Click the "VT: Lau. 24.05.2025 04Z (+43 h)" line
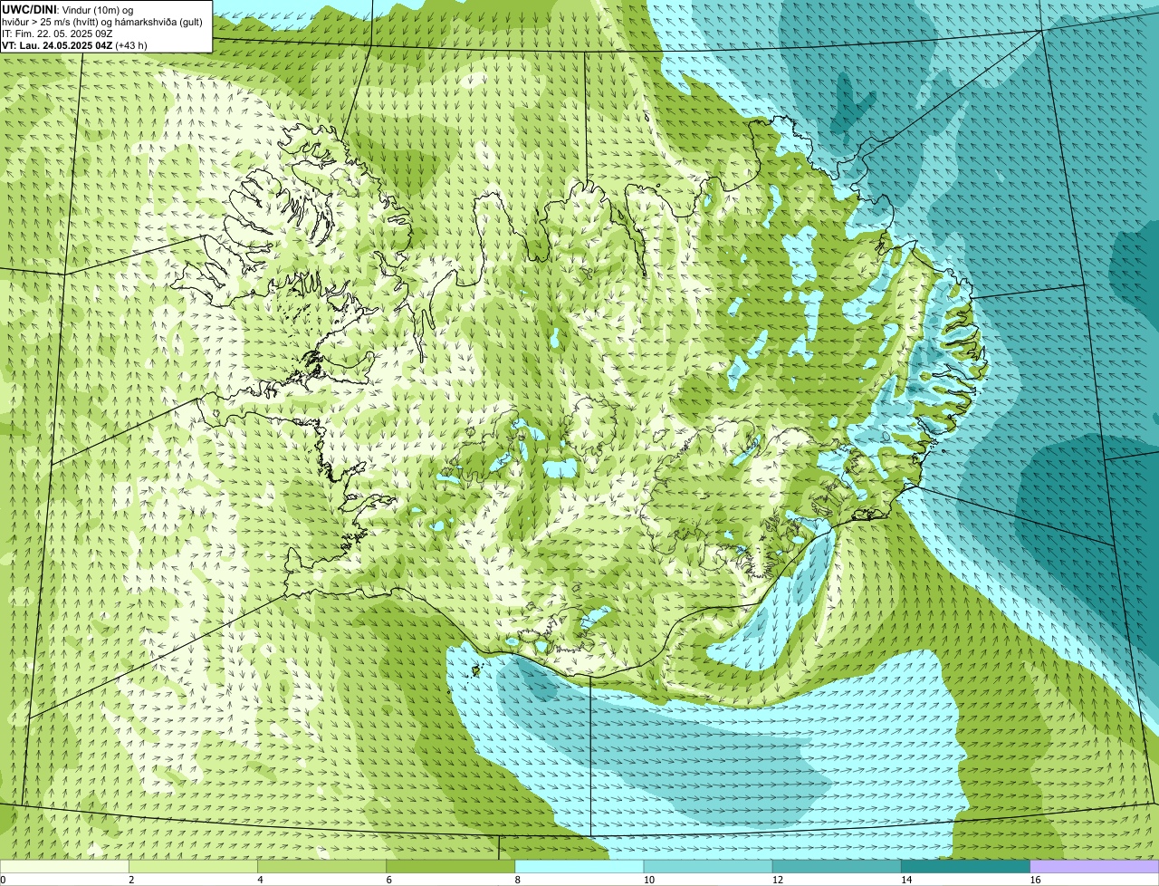Image resolution: width=1159 pixels, height=886 pixels. [74, 45]
